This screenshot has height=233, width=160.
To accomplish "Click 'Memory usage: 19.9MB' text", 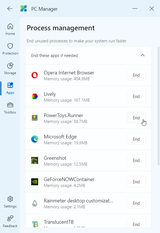I will [65, 143].
